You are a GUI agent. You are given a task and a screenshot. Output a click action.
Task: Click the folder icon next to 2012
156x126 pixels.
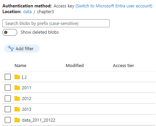pyautogui.click(x=17, y=98)
